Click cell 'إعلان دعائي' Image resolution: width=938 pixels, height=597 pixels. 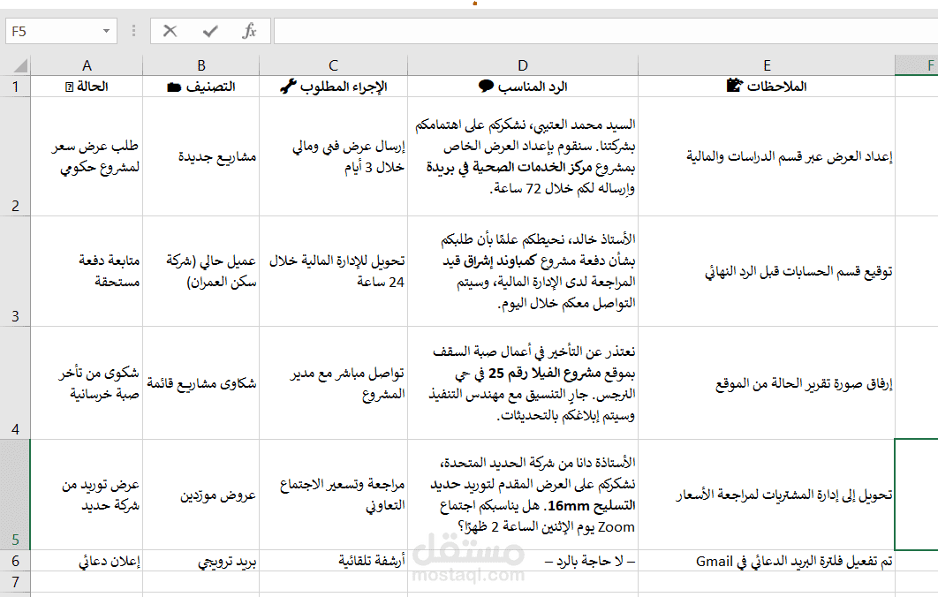87,561
